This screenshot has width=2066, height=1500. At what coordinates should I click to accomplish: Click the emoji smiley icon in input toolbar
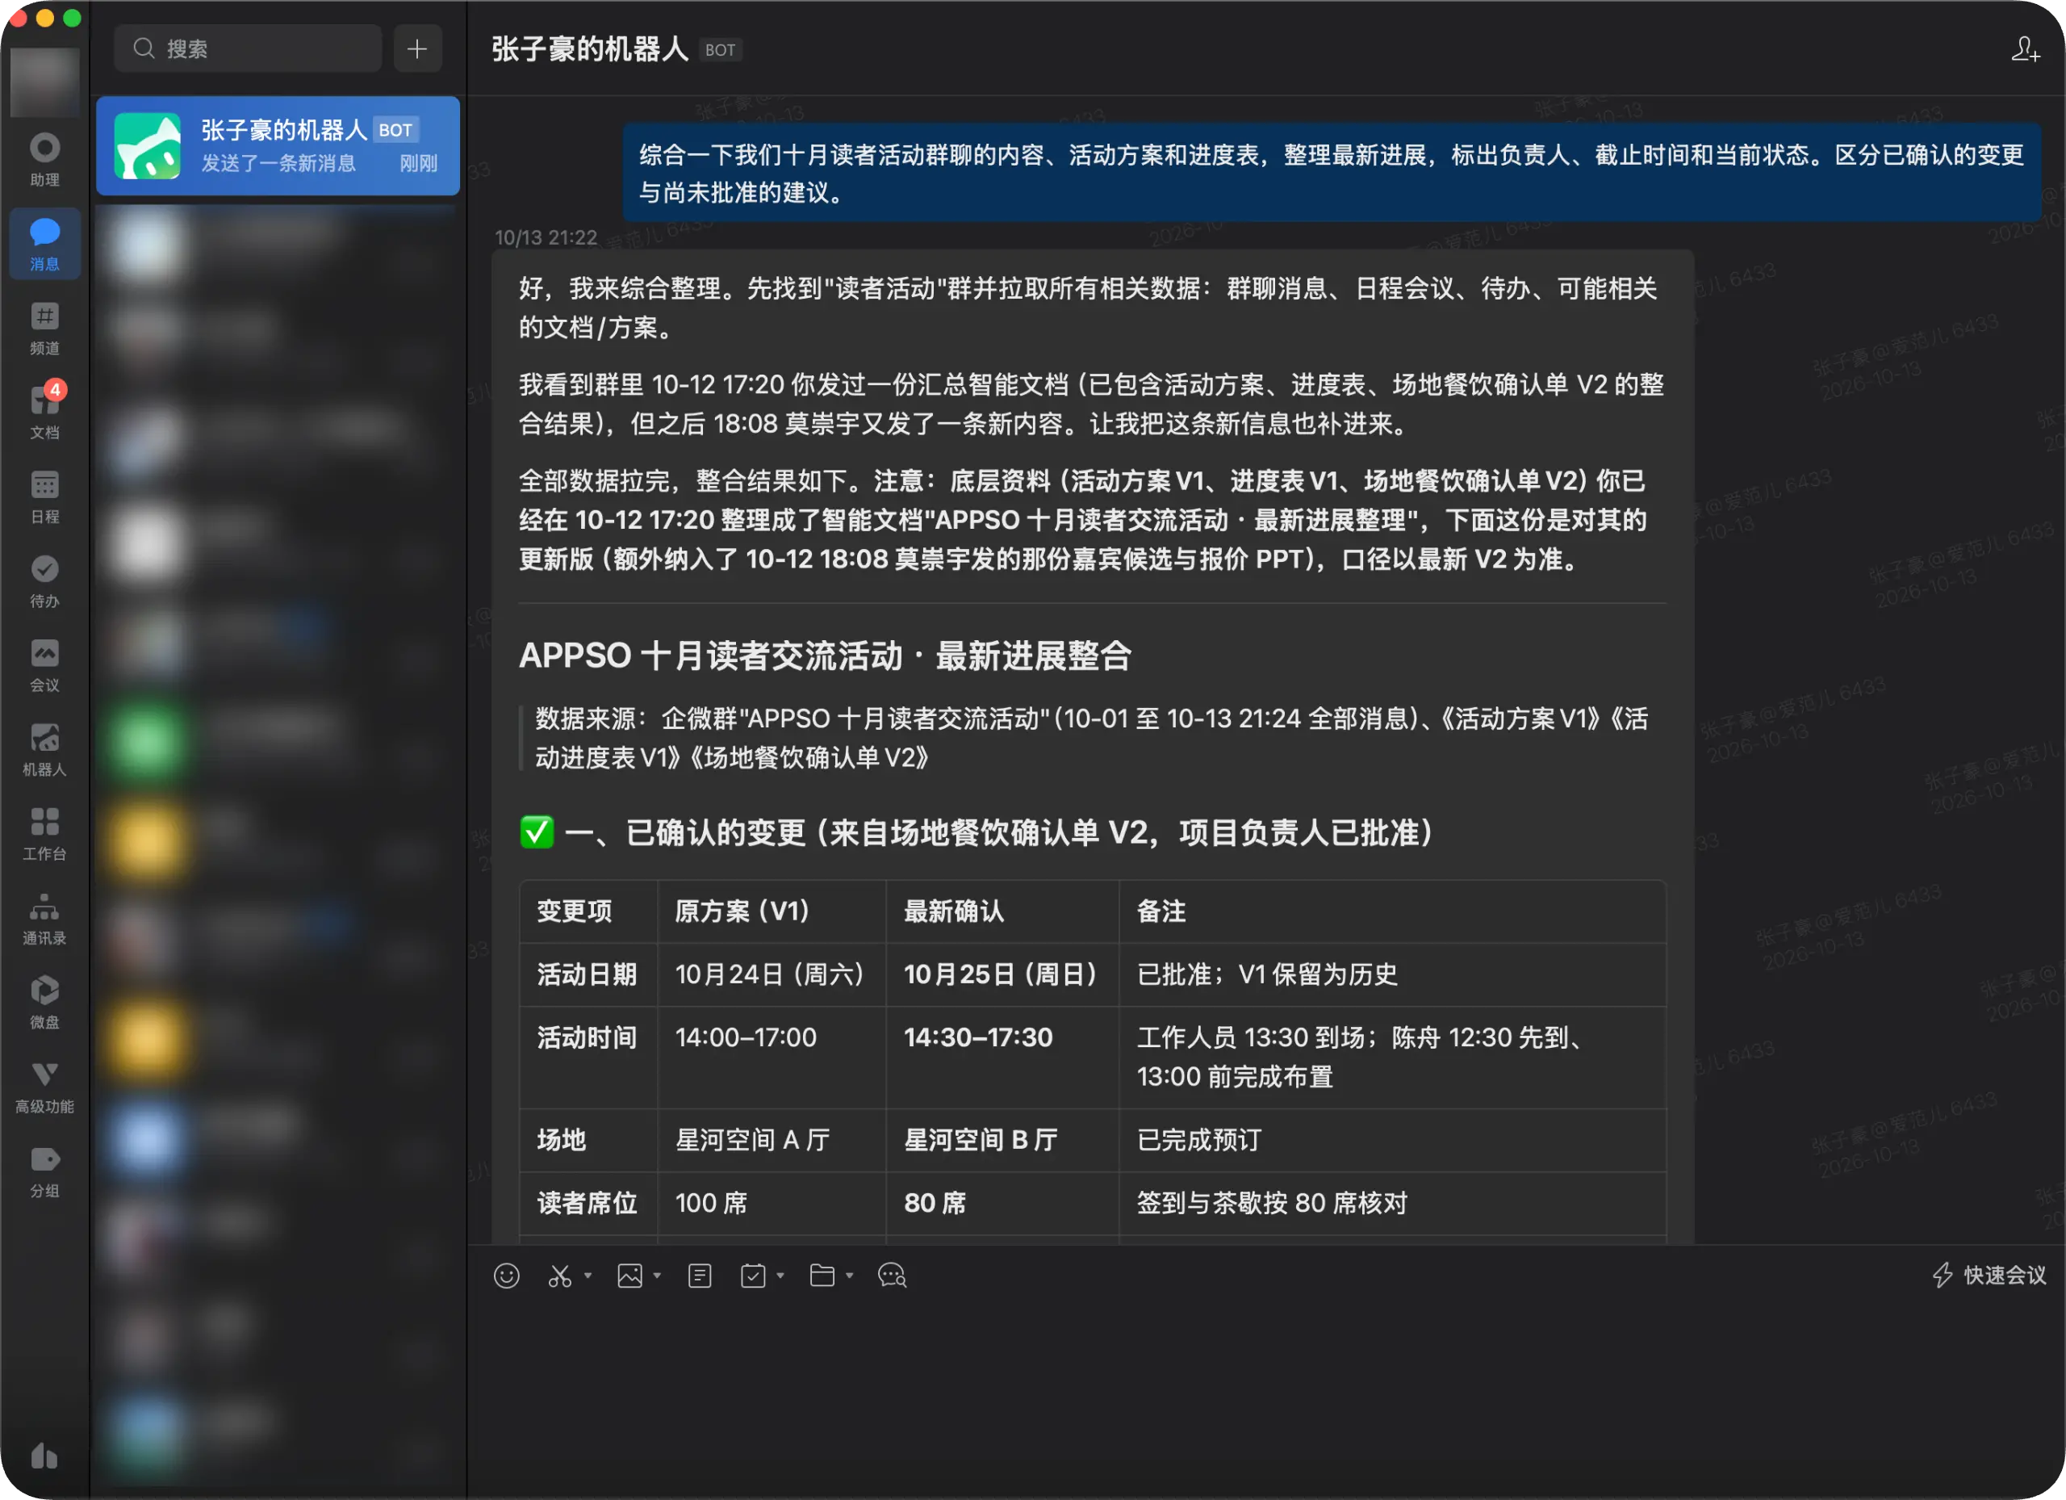(507, 1276)
